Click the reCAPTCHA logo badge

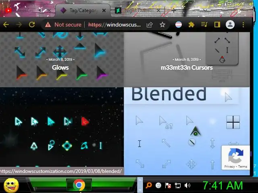coord(235,156)
